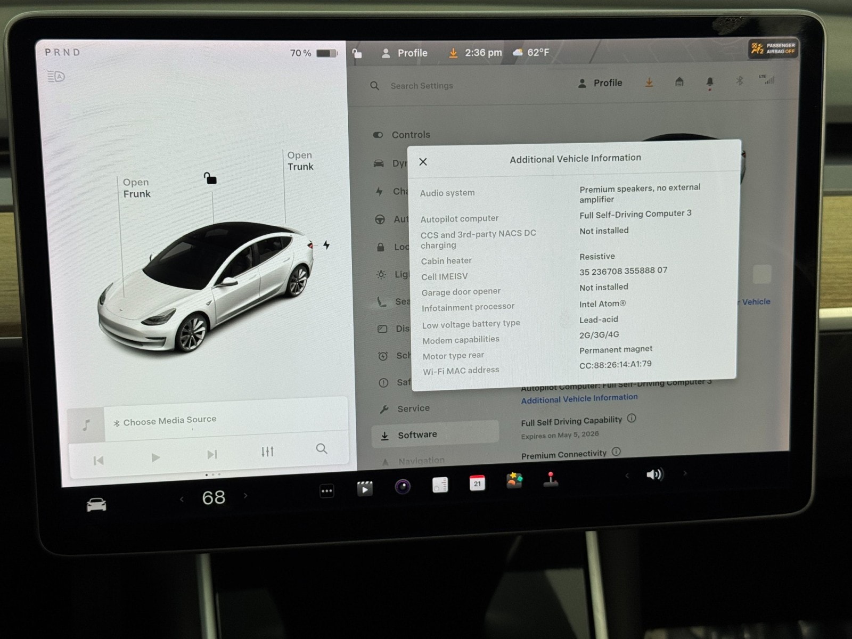Tap the Additional Vehicle Information link
Image resolution: width=852 pixels, height=639 pixels.
point(579,399)
